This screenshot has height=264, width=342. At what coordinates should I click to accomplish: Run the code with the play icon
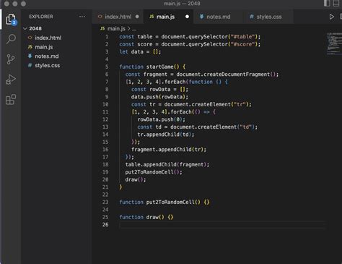332,17
